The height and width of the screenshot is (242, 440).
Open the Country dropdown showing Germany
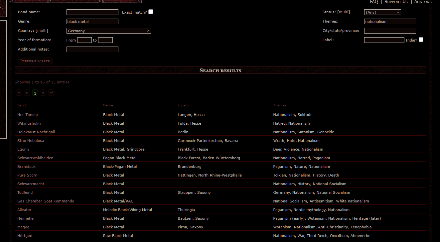109,31
